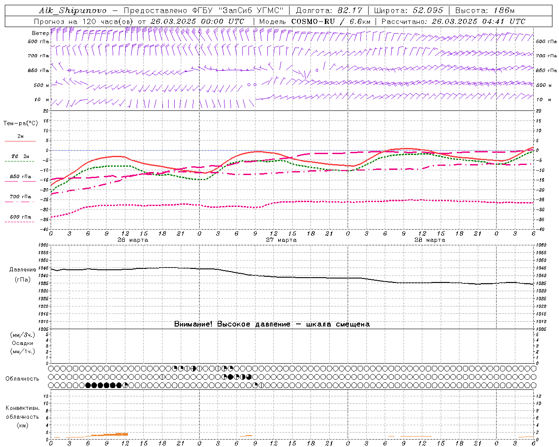This screenshot has height=447, width=559.
Task: Click the largest orange convective cloud bar
Action: click(x=116, y=434)
